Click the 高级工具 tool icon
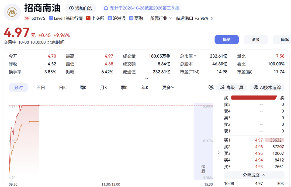Image resolution: width=291 pixels, height=187 pixels. point(222,87)
